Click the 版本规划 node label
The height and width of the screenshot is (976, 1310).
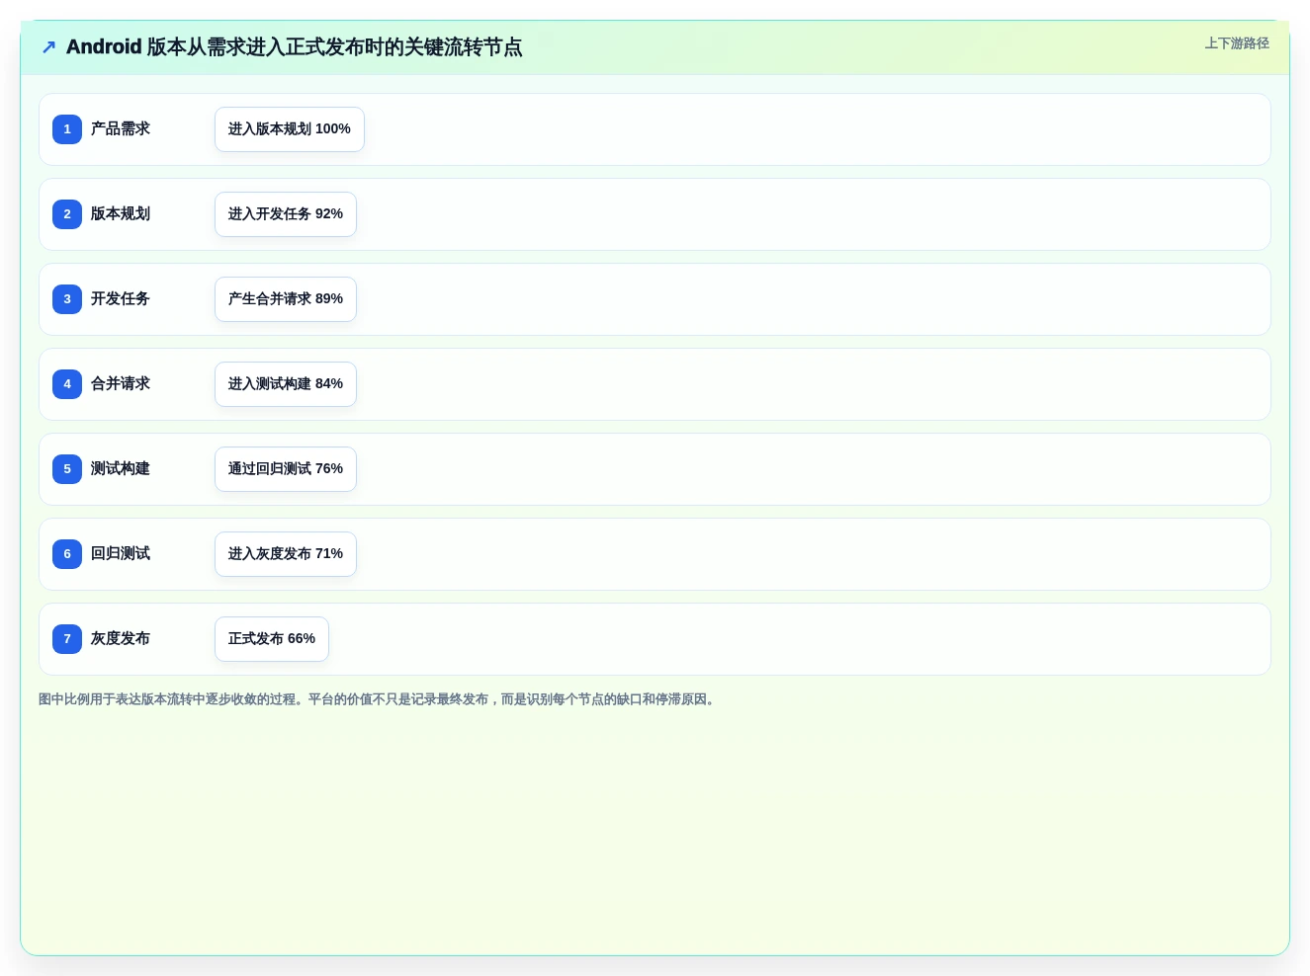click(x=121, y=214)
